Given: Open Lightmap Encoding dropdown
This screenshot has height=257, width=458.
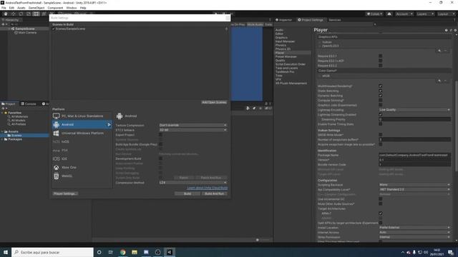Looking at the screenshot, I should [x=414, y=110].
